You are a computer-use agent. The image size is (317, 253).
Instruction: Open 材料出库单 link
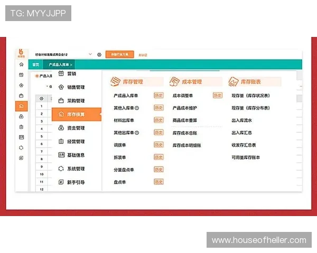click(124, 120)
